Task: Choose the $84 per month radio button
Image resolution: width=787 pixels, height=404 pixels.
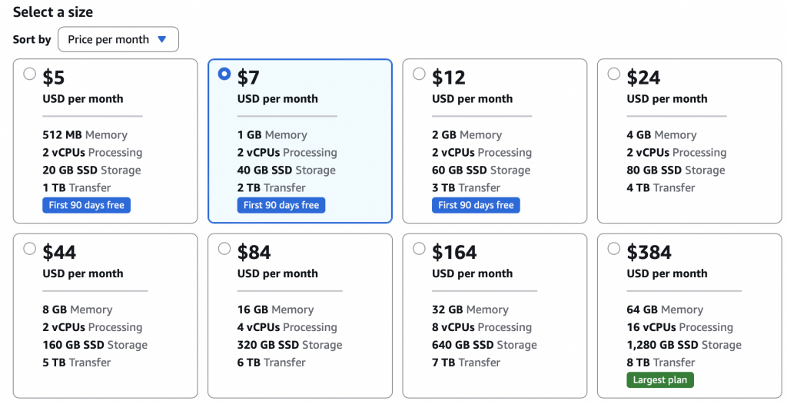Action: tap(224, 248)
